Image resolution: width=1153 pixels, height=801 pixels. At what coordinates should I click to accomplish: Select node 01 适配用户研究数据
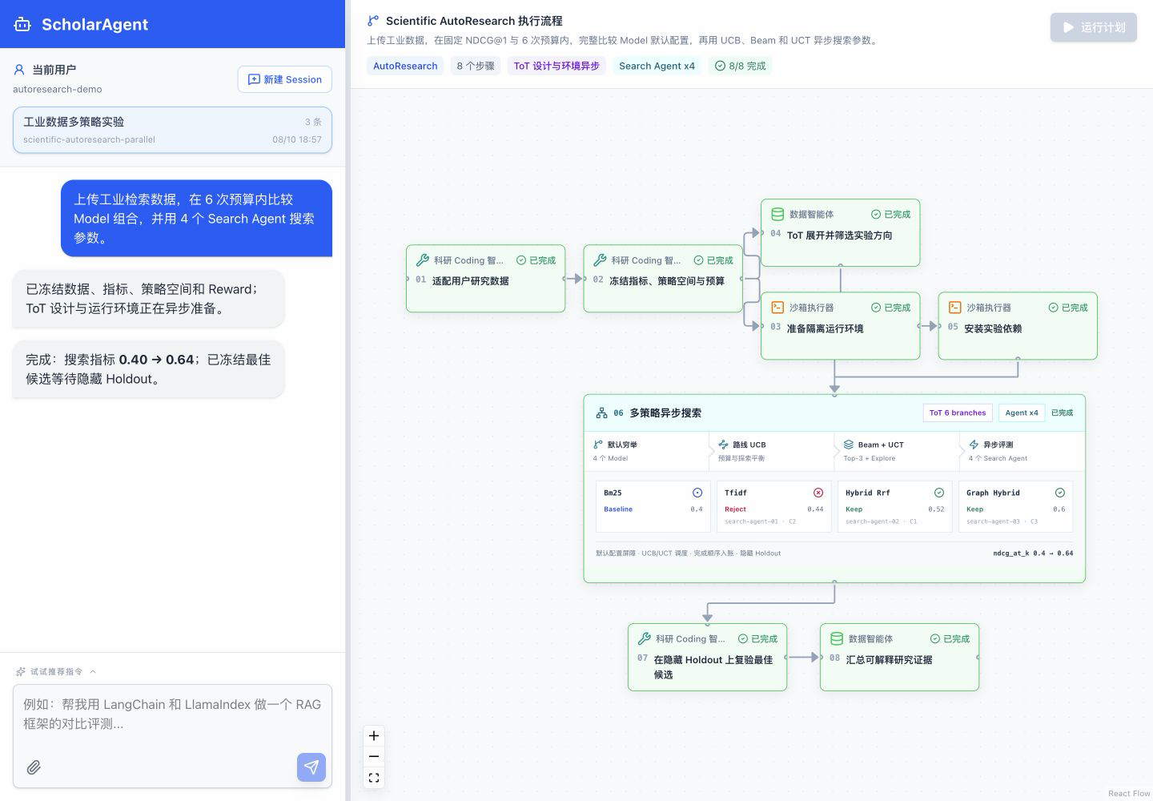click(x=486, y=279)
